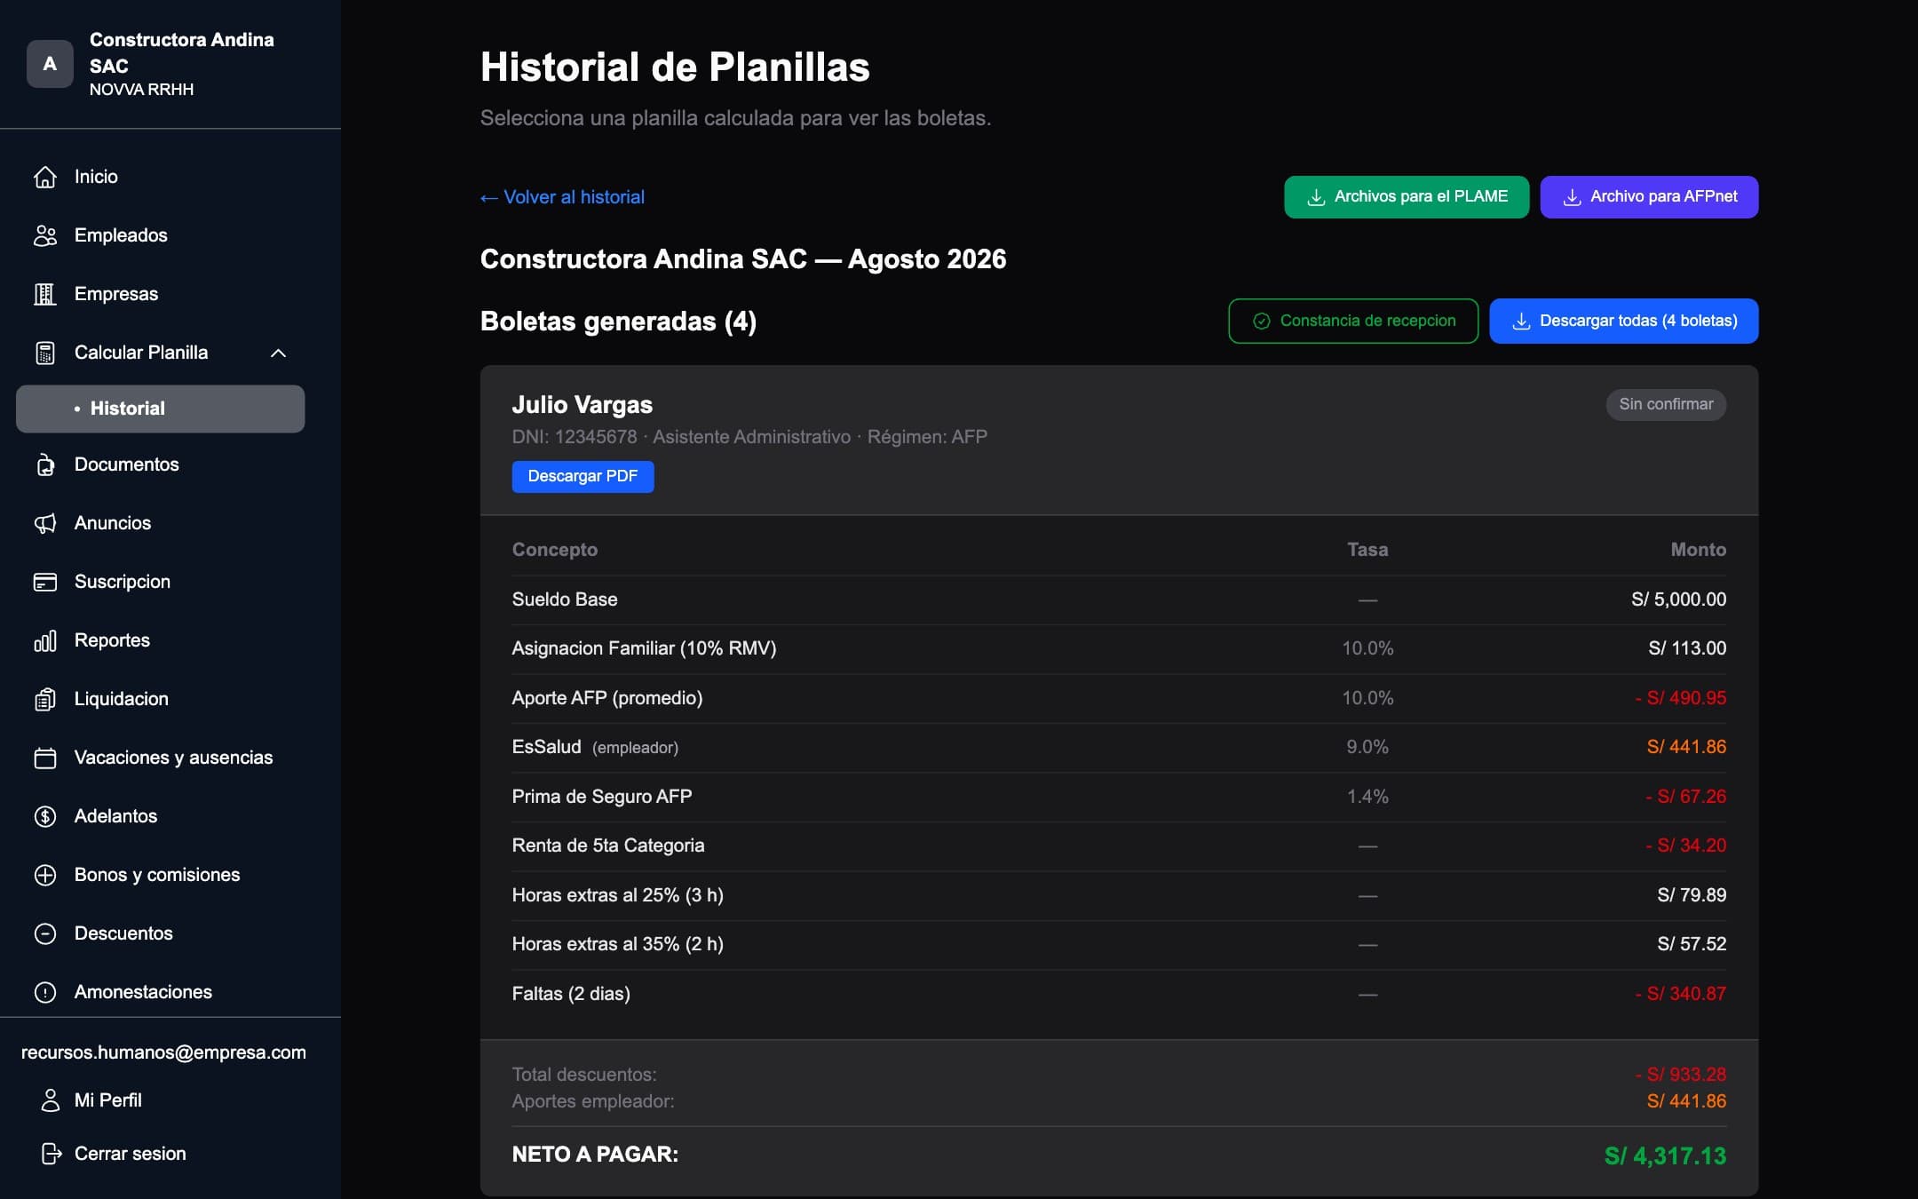Click the Reportes bar chart icon

45,640
